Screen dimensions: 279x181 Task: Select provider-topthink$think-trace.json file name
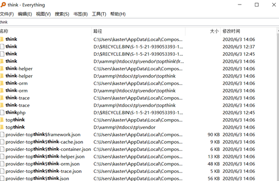pyautogui.click(x=44, y=171)
